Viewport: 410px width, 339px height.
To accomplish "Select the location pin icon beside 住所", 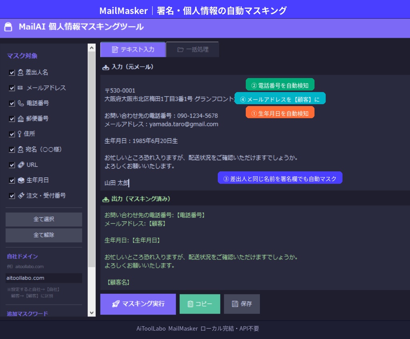I will coord(20,134).
